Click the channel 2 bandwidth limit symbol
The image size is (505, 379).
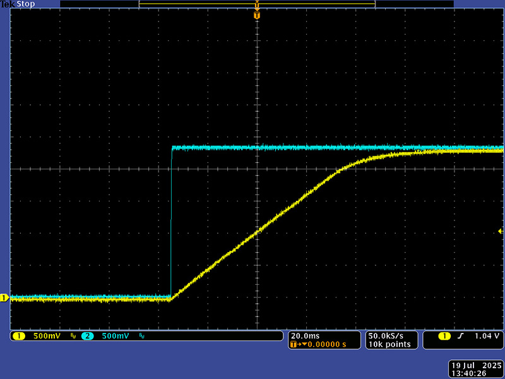coord(141,337)
